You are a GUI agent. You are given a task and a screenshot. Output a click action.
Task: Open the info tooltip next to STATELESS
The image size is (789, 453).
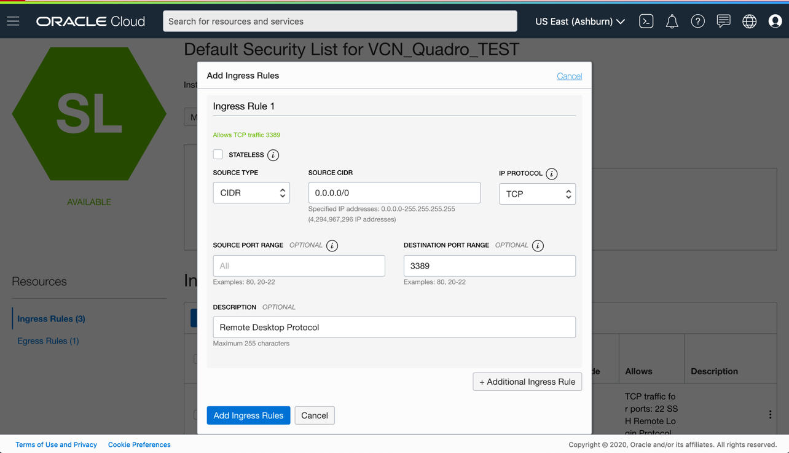272,155
